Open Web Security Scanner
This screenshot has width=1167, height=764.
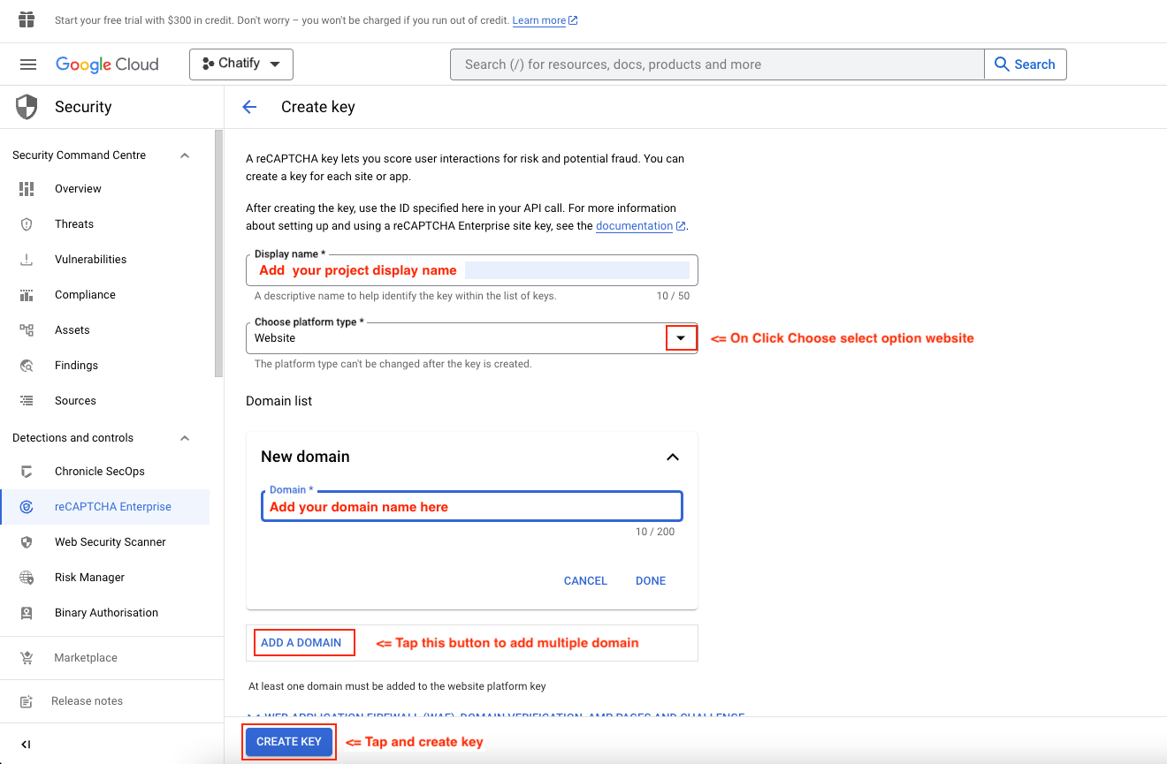[108, 541]
